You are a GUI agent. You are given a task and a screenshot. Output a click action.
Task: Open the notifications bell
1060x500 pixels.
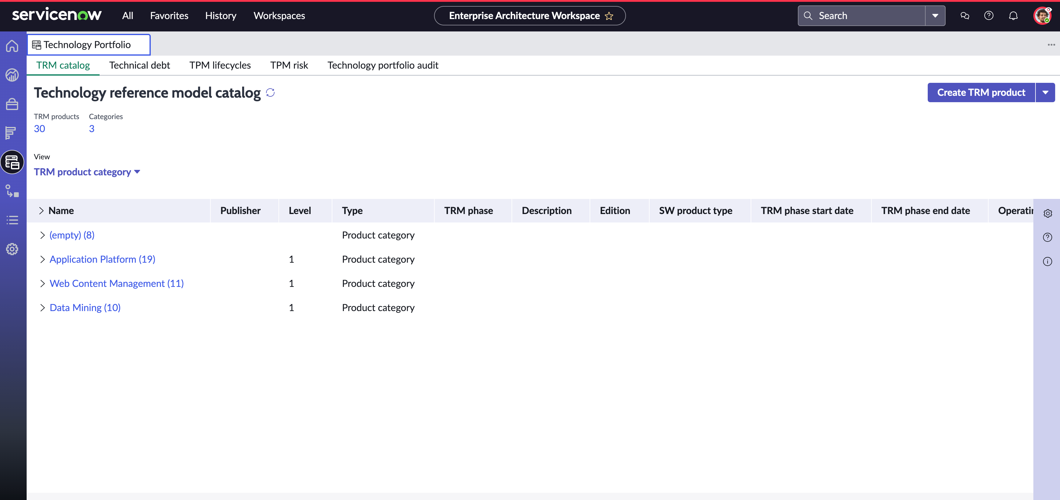click(x=1013, y=16)
